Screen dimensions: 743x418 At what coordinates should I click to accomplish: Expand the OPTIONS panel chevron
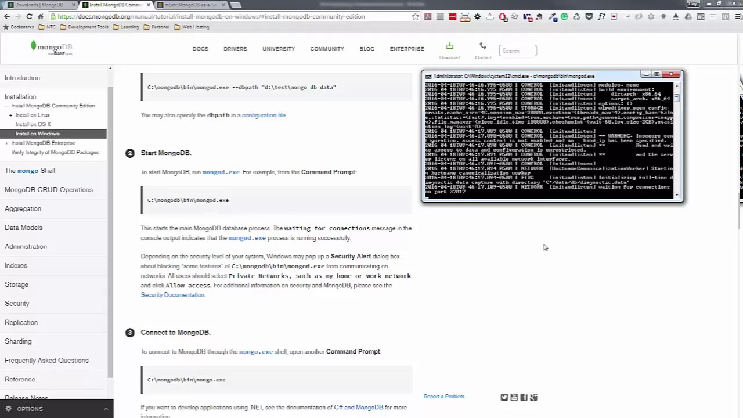coord(106,409)
